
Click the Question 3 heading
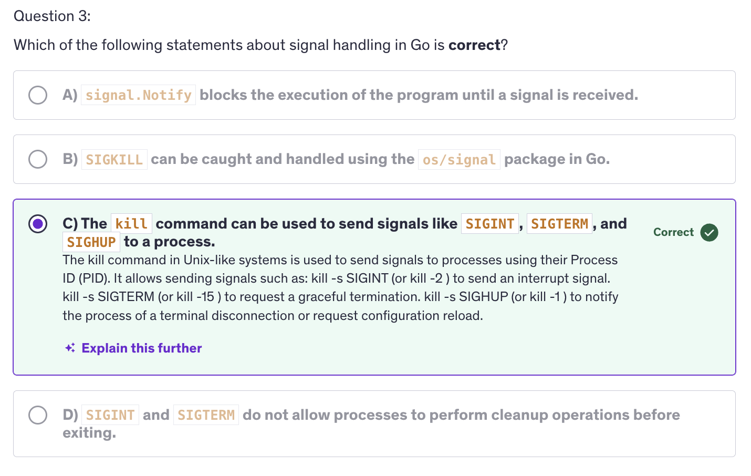pyautogui.click(x=52, y=16)
